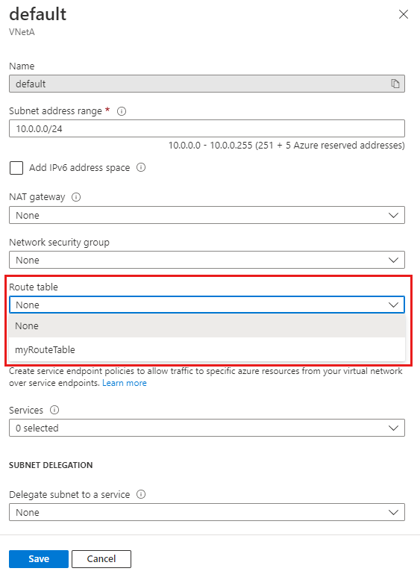420x583 pixels.
Task: Open Delegate subnet to a service dropdown
Action: (207, 512)
